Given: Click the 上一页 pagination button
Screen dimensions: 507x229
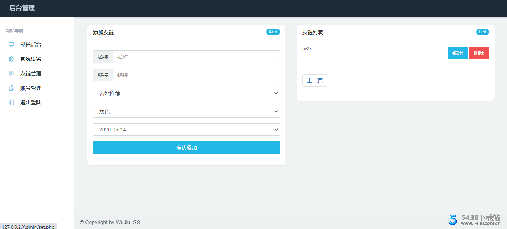Looking at the screenshot, I should point(314,81).
